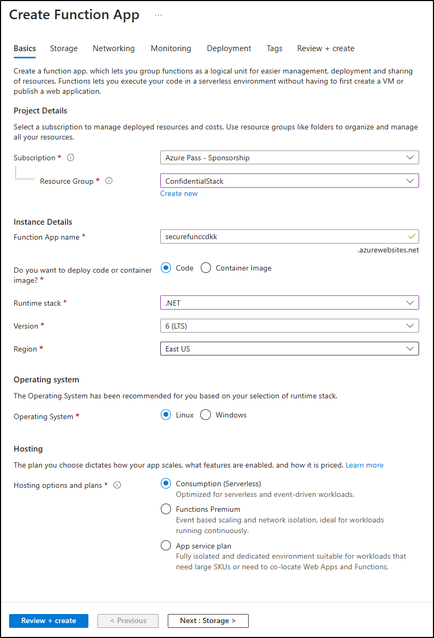
Task: Switch the Operating System to Windows
Action: click(x=206, y=414)
